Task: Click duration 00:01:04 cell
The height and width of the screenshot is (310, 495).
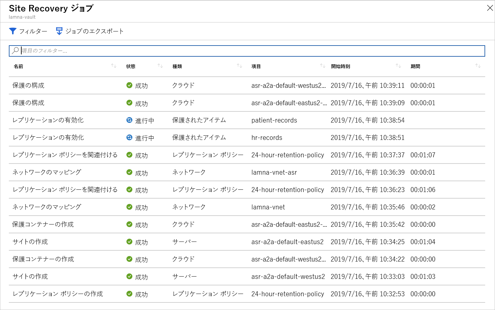Action: coord(423,242)
